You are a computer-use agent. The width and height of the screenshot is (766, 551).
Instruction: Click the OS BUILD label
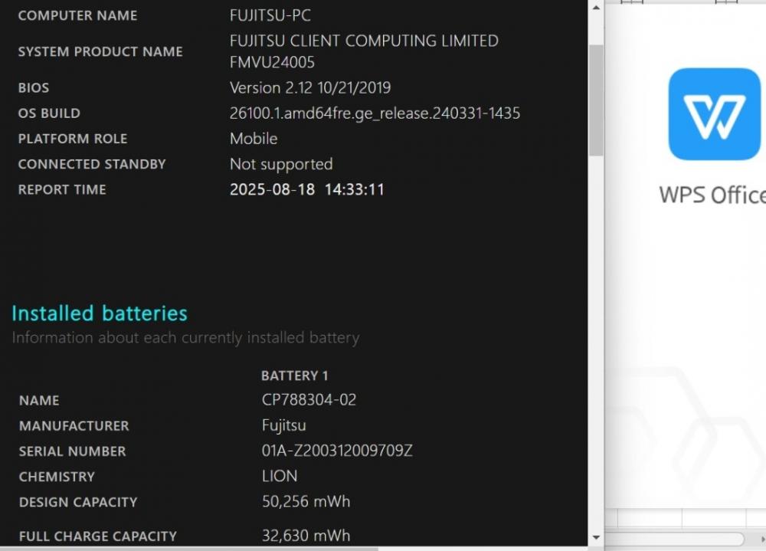(x=49, y=113)
